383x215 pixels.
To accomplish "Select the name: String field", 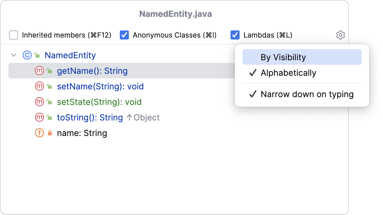I will (x=82, y=133).
